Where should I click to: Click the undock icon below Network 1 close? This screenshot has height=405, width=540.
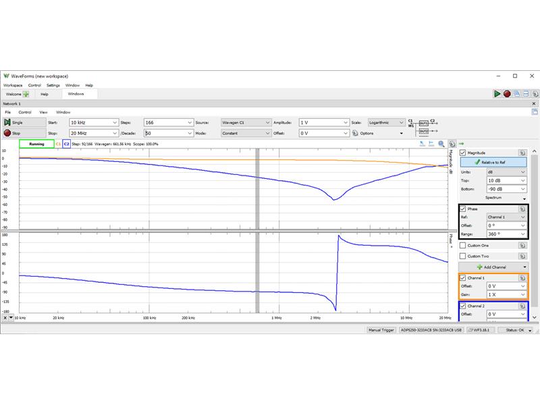tap(535, 111)
